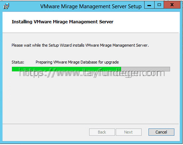
Task: Click the green filled part of the progress bar
Action: 67,69
